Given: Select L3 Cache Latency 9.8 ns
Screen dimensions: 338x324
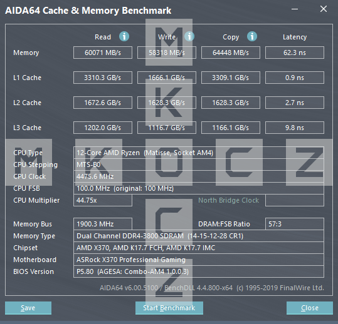Looking at the screenshot, I should 295,128.
